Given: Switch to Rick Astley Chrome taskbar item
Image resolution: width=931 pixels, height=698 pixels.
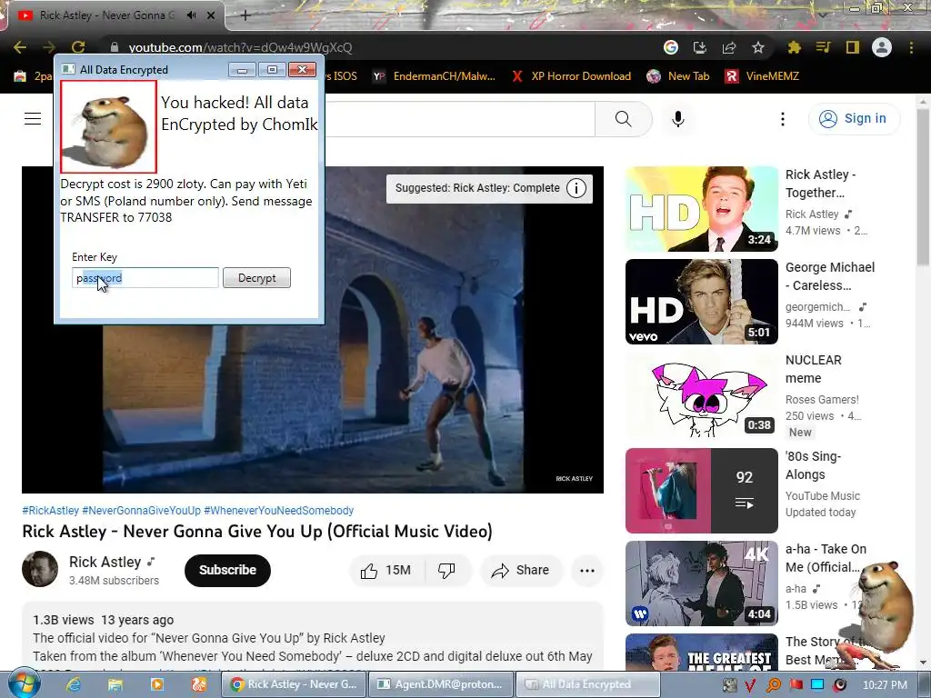Looking at the screenshot, I should click(294, 684).
